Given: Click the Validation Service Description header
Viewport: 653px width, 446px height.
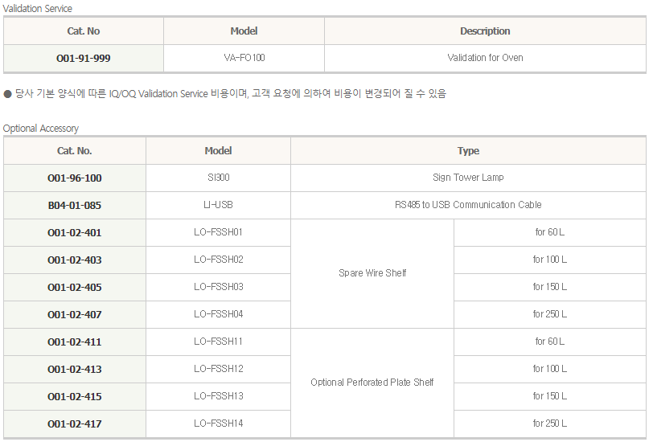Looking at the screenshot, I should coord(485,31).
